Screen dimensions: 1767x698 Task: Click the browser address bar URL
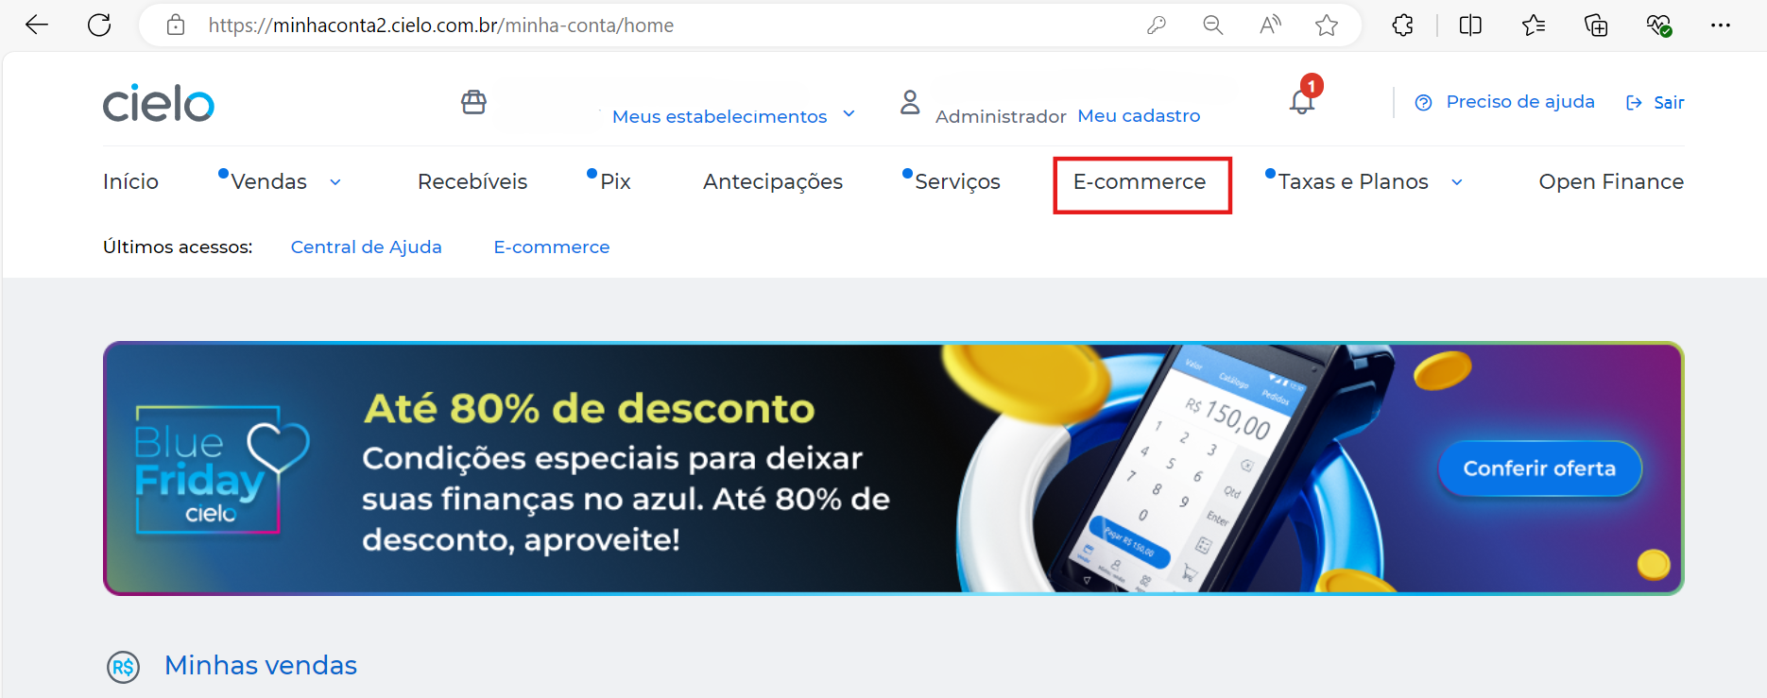(440, 26)
